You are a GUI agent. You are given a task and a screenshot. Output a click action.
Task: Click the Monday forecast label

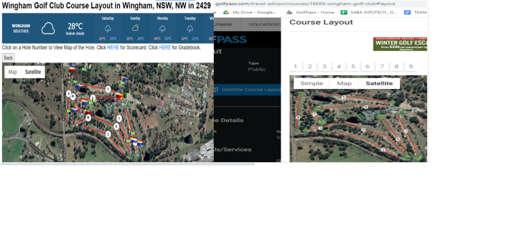click(x=162, y=18)
